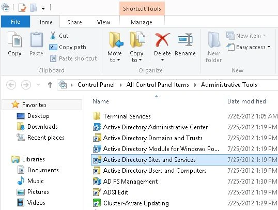Select the Rename icon in Organize group
This screenshot has height=210, width=278.
coord(185,40)
